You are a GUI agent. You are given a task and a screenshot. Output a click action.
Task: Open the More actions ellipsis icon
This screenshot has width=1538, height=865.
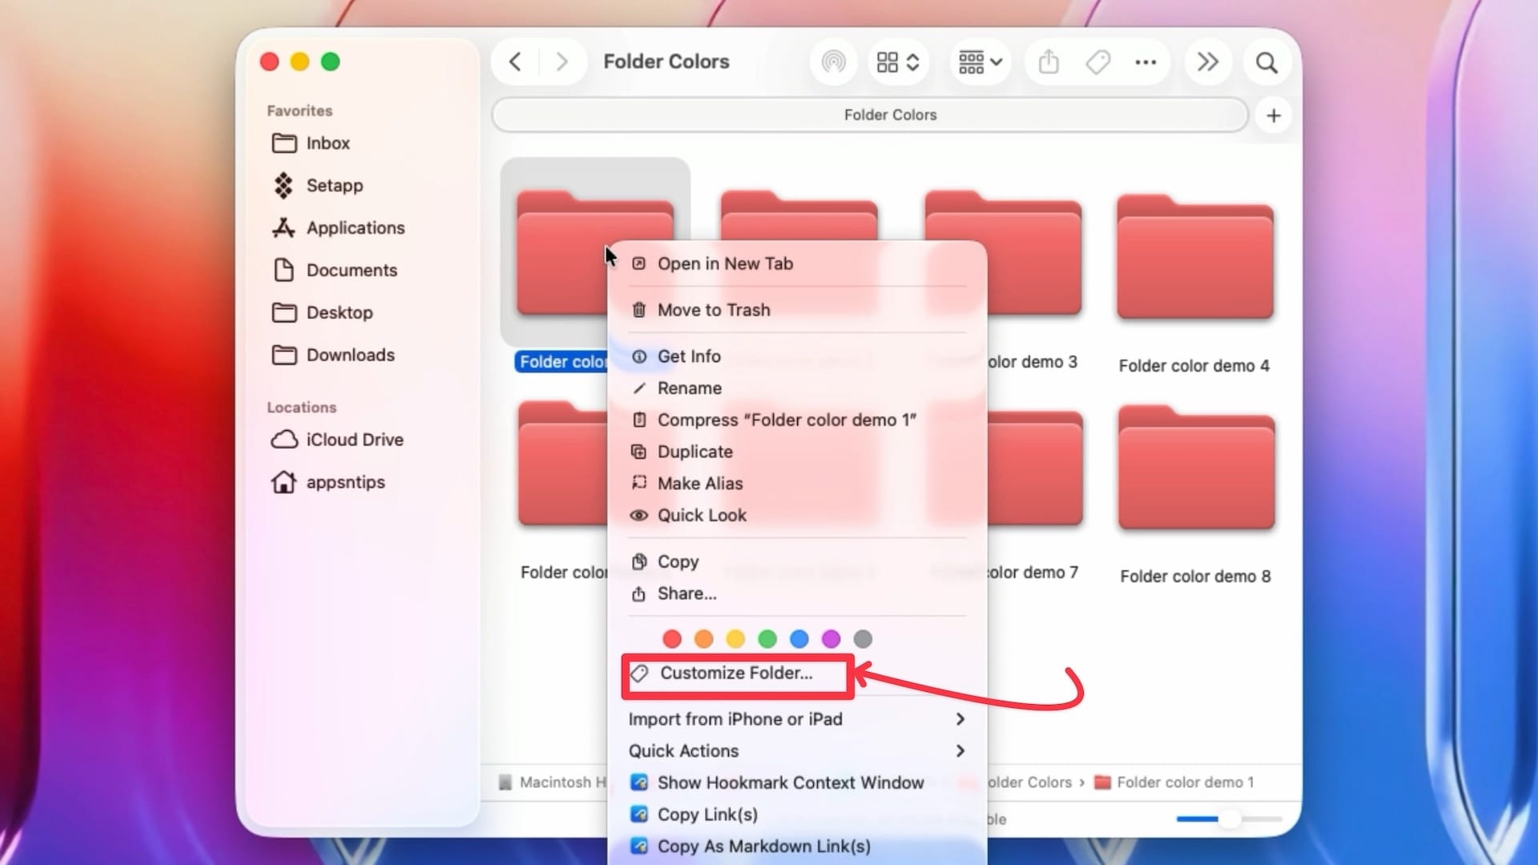point(1145,62)
